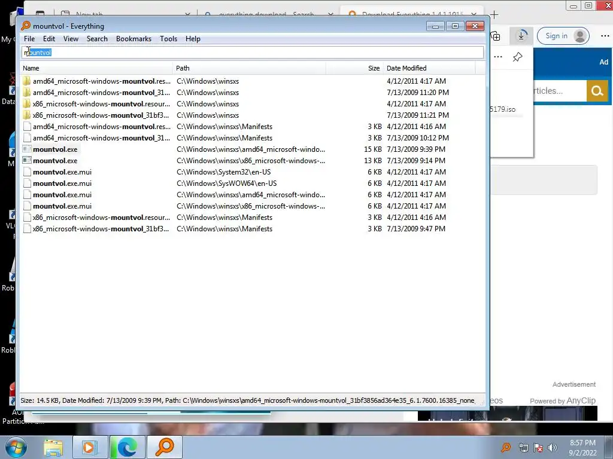The width and height of the screenshot is (613, 459).
Task: Click the 7/13/2009 11:20 PM date cell
Action: pos(417,93)
